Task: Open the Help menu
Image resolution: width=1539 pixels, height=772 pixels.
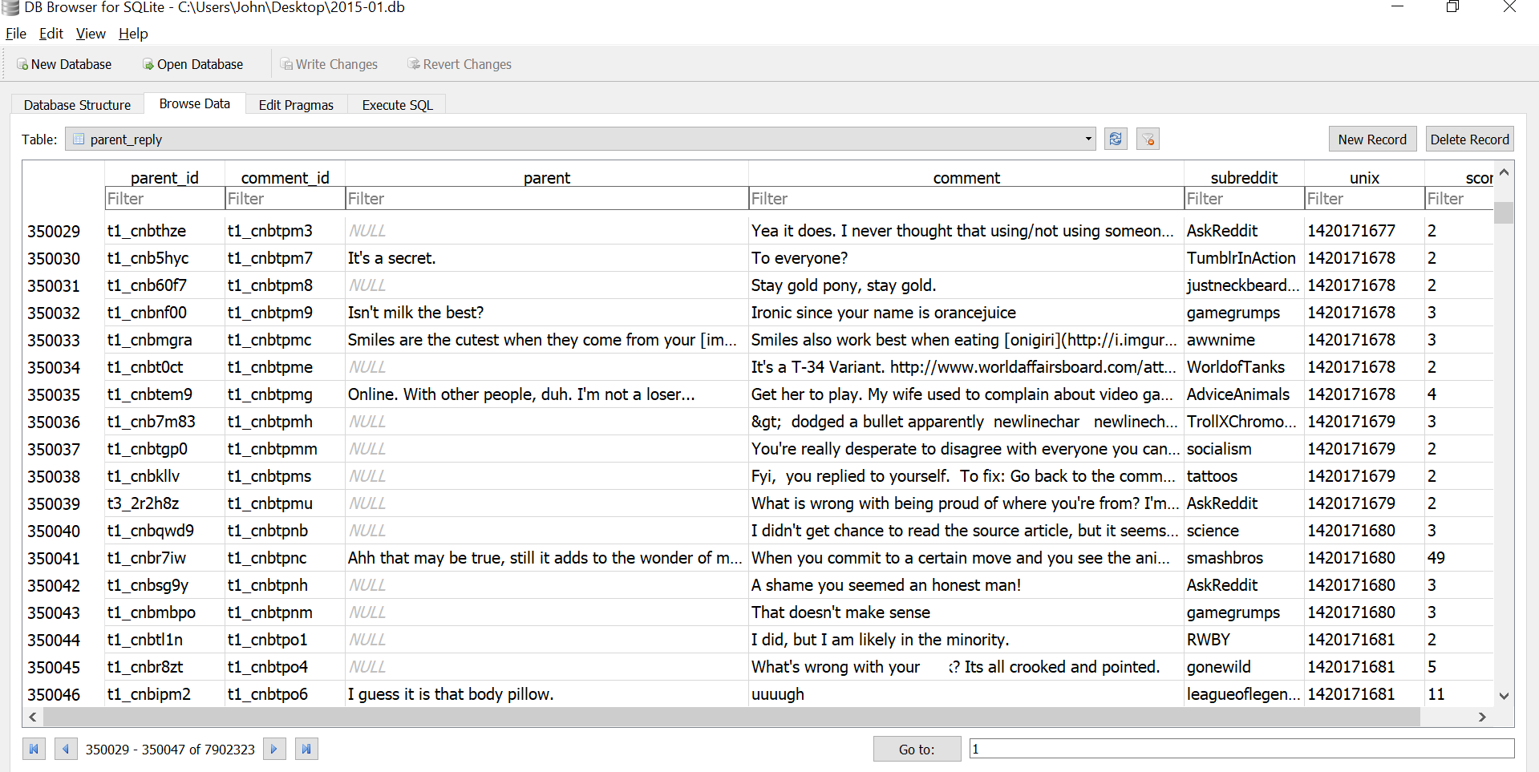Action: tap(133, 34)
